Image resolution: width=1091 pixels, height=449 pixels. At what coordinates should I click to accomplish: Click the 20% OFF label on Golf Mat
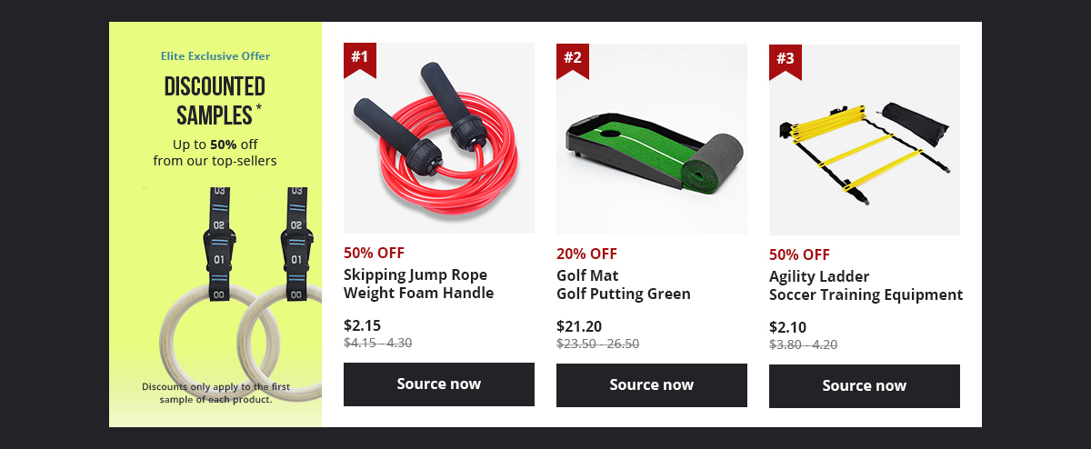coord(586,254)
